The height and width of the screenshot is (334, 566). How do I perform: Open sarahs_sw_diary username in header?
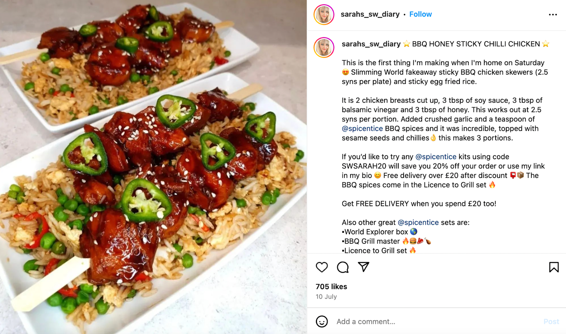tap(370, 14)
